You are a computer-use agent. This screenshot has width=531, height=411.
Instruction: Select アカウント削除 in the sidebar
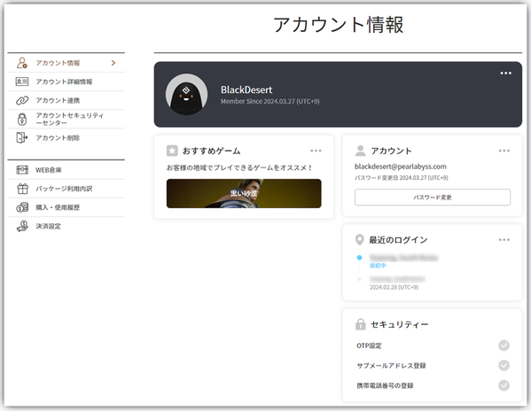(x=66, y=137)
